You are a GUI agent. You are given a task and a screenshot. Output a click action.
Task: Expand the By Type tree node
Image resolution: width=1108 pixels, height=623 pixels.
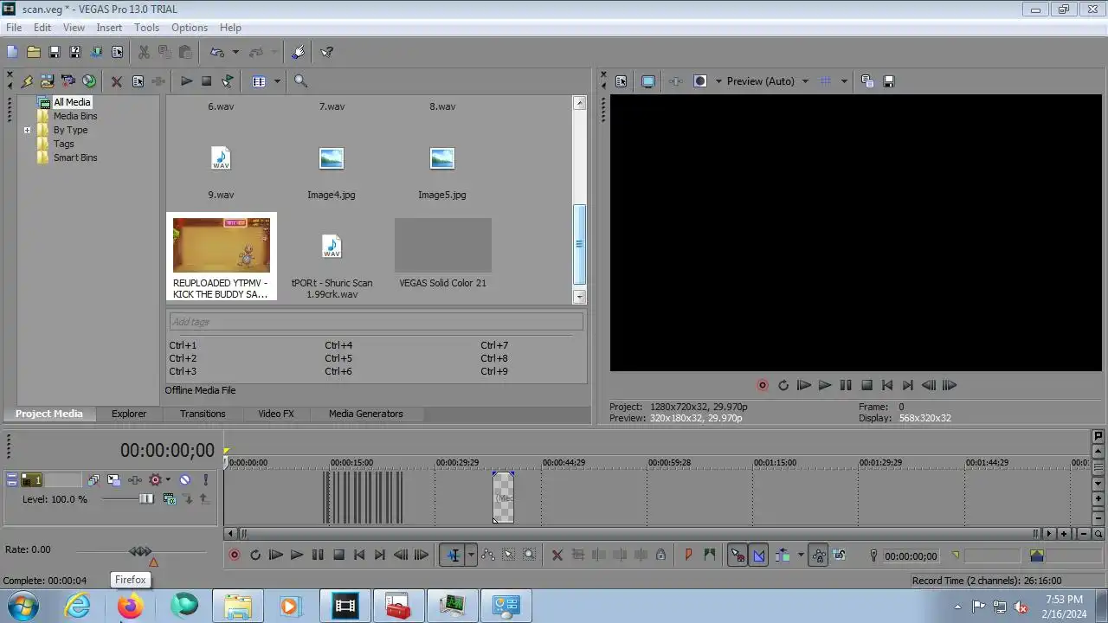pos(27,130)
